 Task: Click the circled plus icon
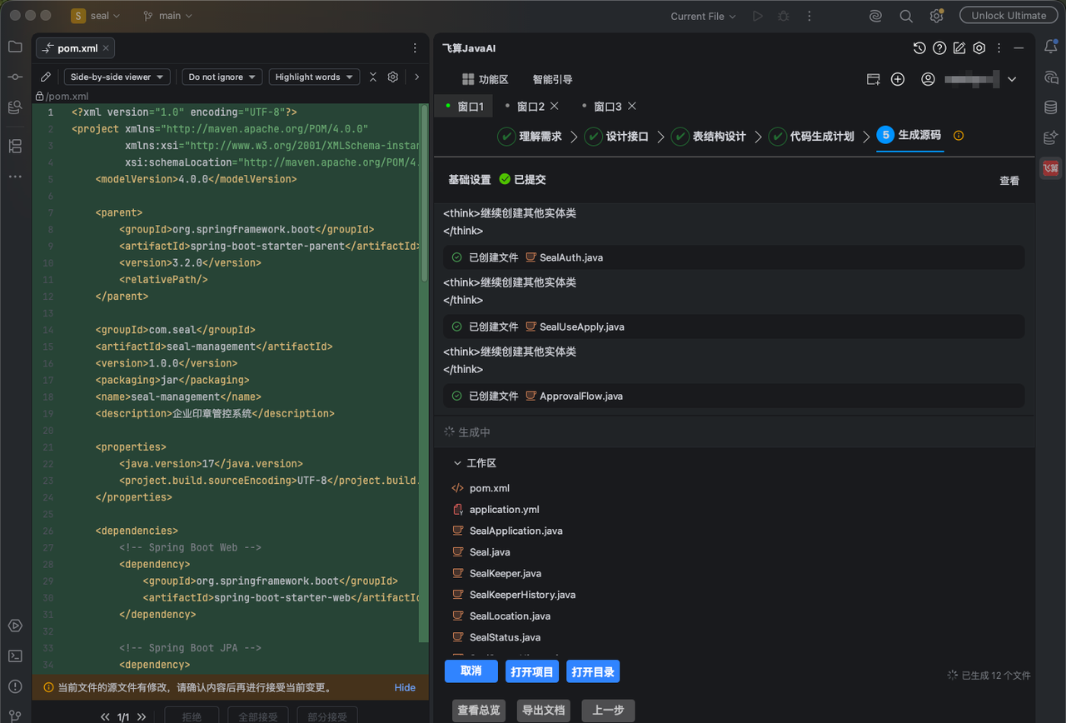tap(898, 79)
